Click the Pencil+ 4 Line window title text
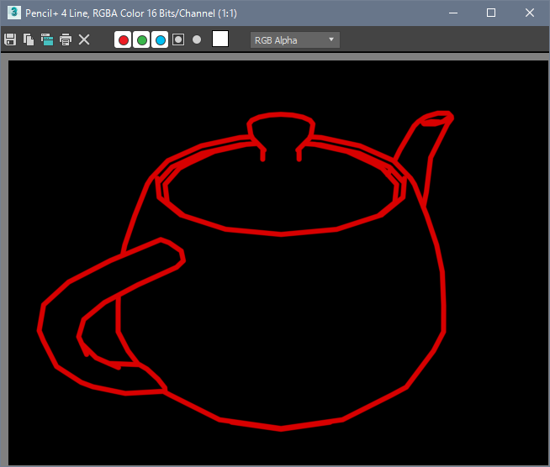Viewport: 550px width, 467px height. pos(131,13)
